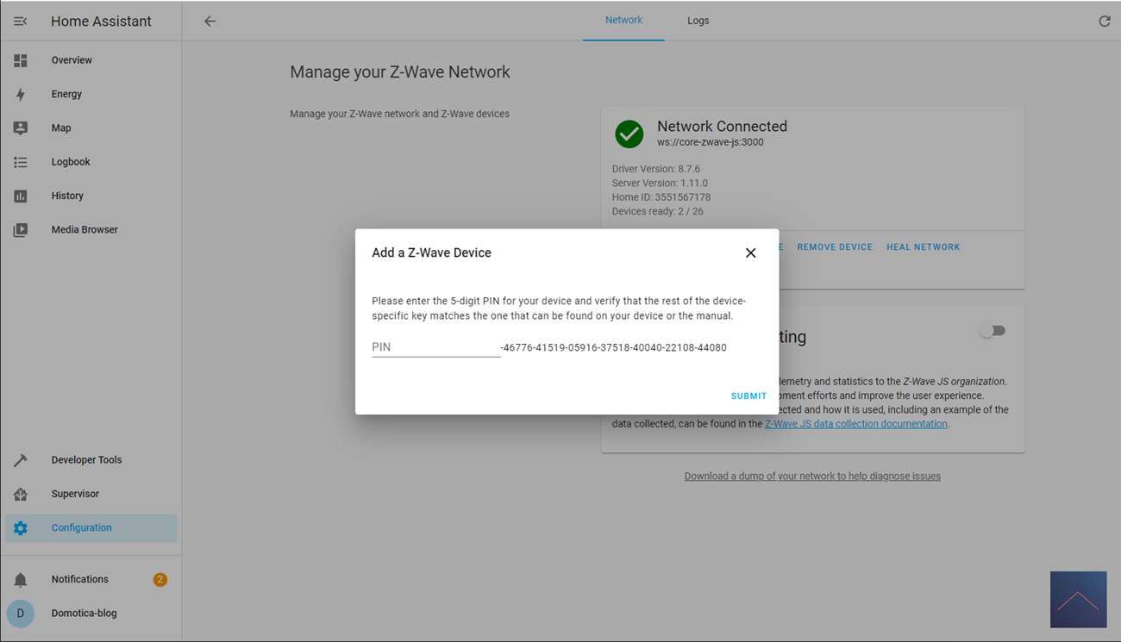Open the Overview dashboard icon
Image resolution: width=1121 pixels, height=642 pixels.
click(x=21, y=60)
